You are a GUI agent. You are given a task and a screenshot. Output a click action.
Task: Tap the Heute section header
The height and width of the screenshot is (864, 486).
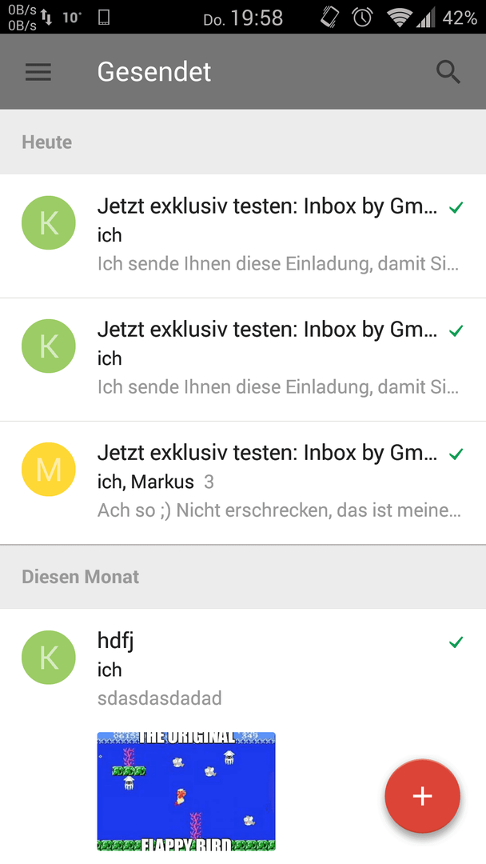243,142
